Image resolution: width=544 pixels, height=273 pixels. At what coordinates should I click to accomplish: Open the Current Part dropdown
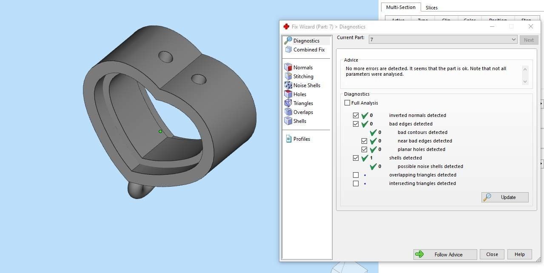pyautogui.click(x=443, y=40)
